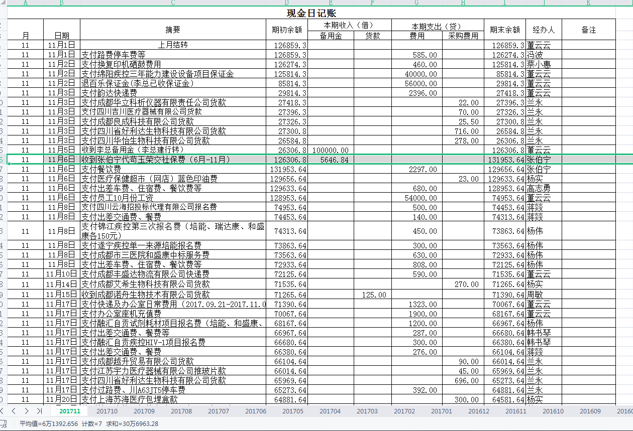The height and width of the screenshot is (431, 633).
Task: Open sheet tab 201704
Action: pyautogui.click(x=330, y=411)
